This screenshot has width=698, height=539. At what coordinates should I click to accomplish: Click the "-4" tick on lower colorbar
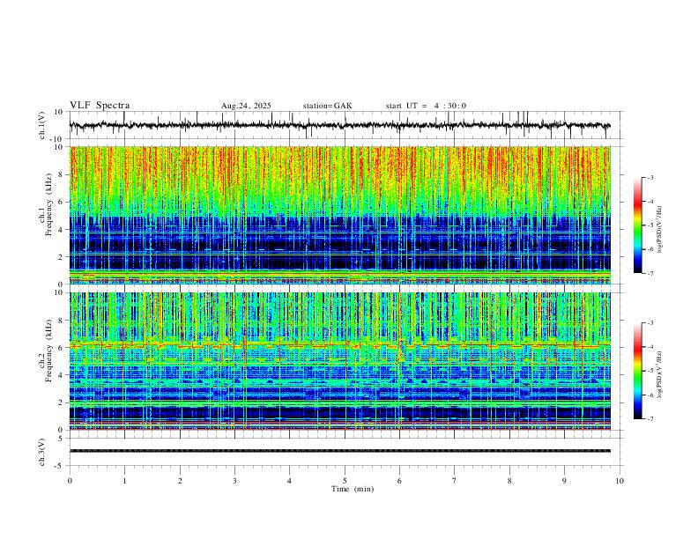(650, 347)
